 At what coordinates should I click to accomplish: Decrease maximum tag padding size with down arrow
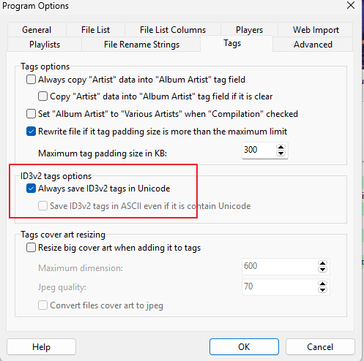tap(281, 153)
